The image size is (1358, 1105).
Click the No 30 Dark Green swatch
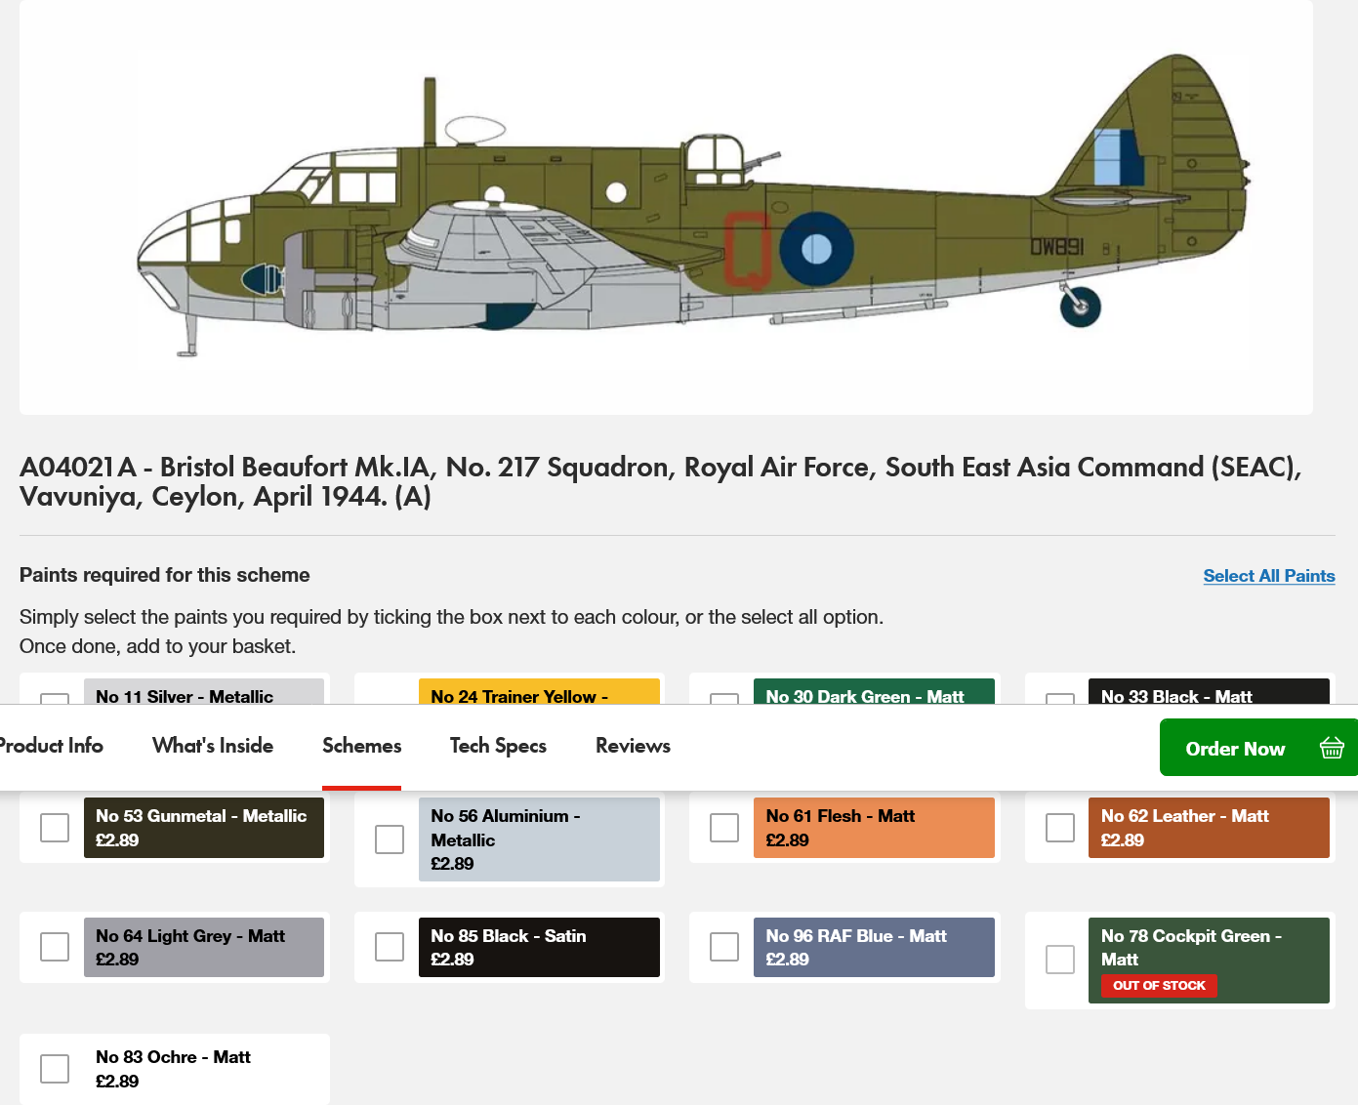point(874,691)
